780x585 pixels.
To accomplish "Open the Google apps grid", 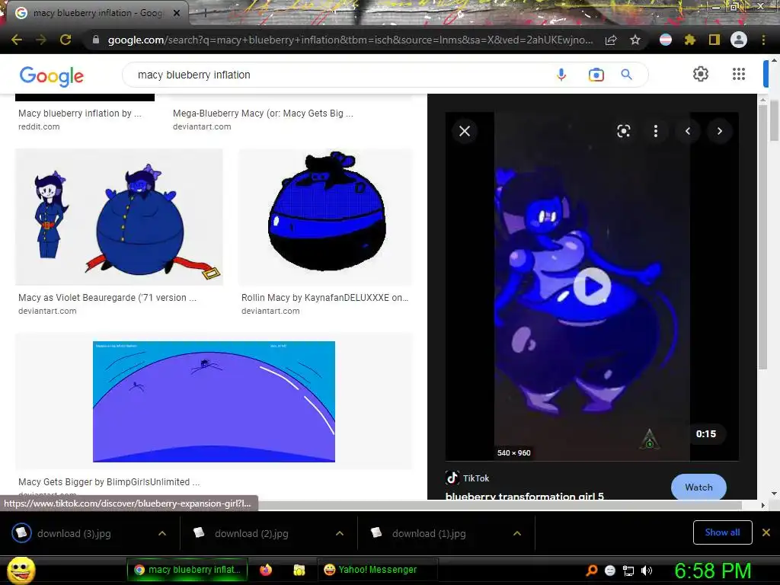I will [739, 74].
